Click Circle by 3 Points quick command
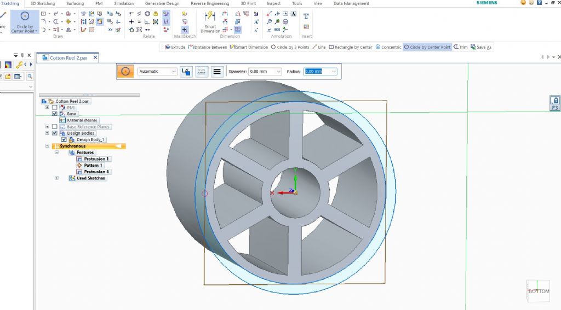 click(x=290, y=47)
